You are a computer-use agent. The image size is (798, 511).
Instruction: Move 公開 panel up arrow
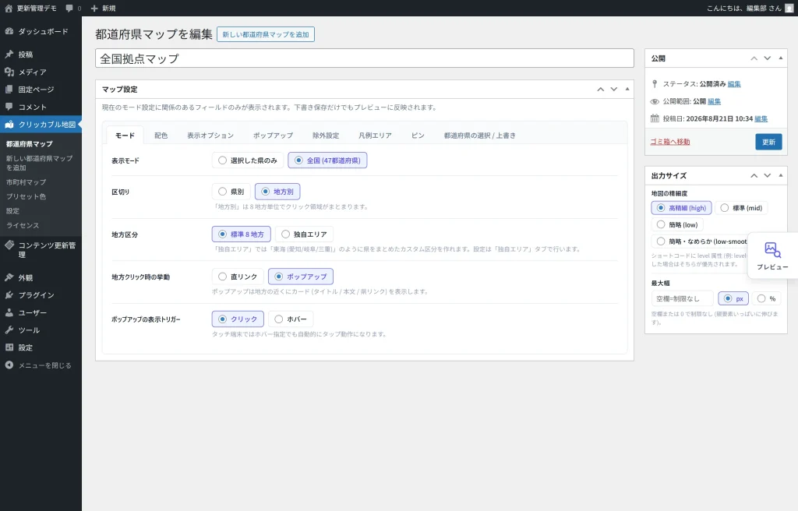754,58
